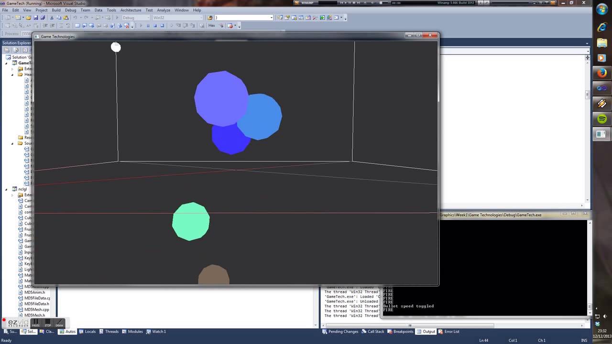Image resolution: width=612 pixels, height=344 pixels.
Task: Open Spotify from the taskbar
Action: click(602, 118)
